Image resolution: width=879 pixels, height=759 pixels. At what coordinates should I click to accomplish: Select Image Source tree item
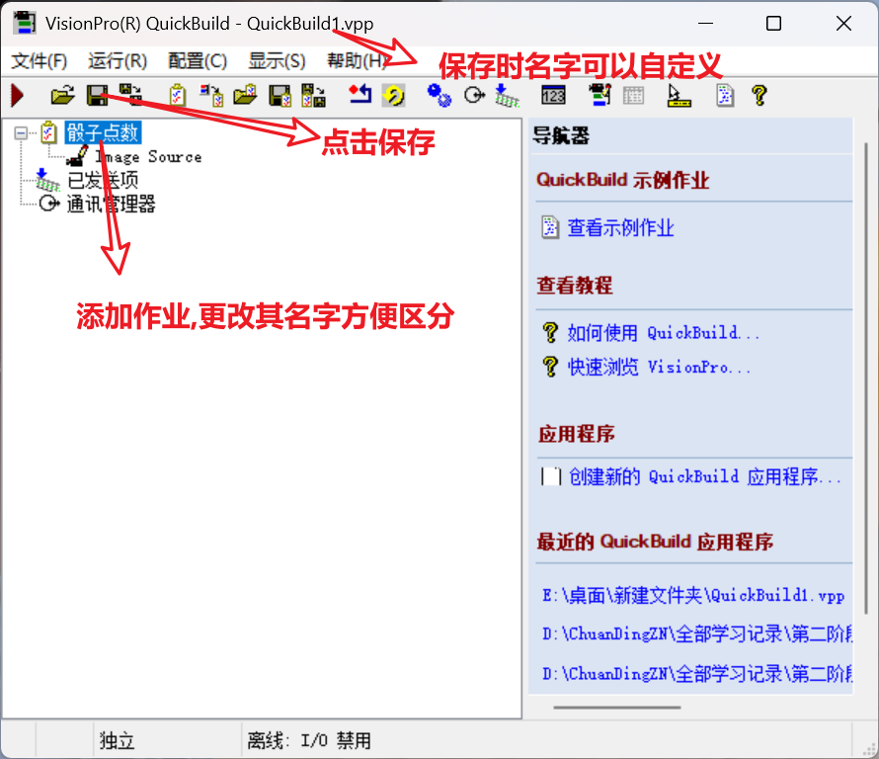point(148,156)
